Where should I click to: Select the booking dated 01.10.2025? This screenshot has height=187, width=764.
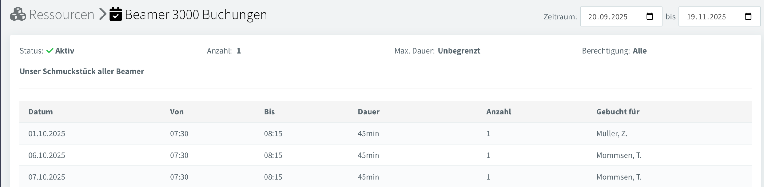tap(47, 134)
